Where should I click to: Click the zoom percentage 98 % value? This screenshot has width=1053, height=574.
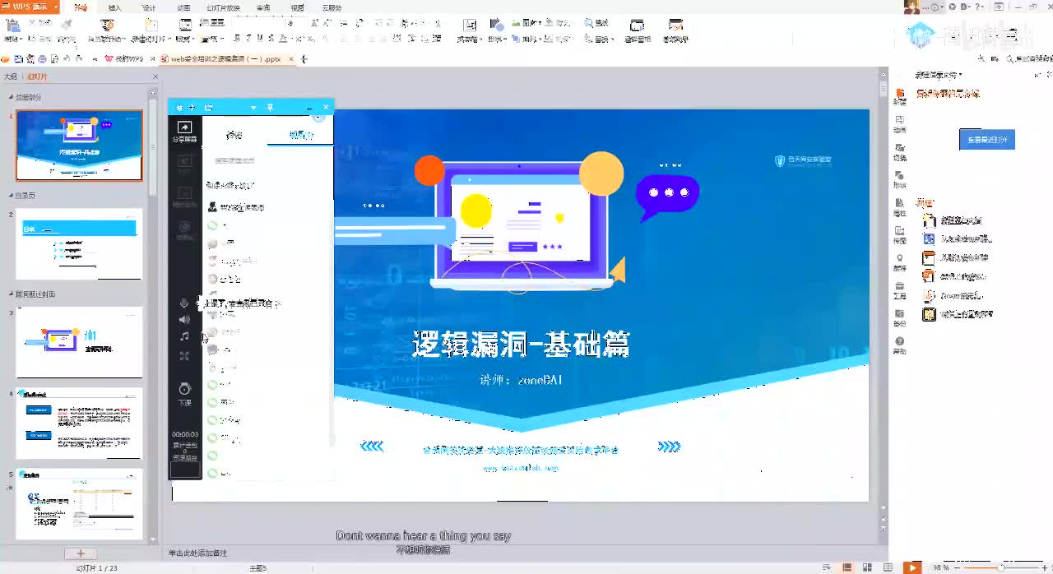pyautogui.click(x=941, y=567)
